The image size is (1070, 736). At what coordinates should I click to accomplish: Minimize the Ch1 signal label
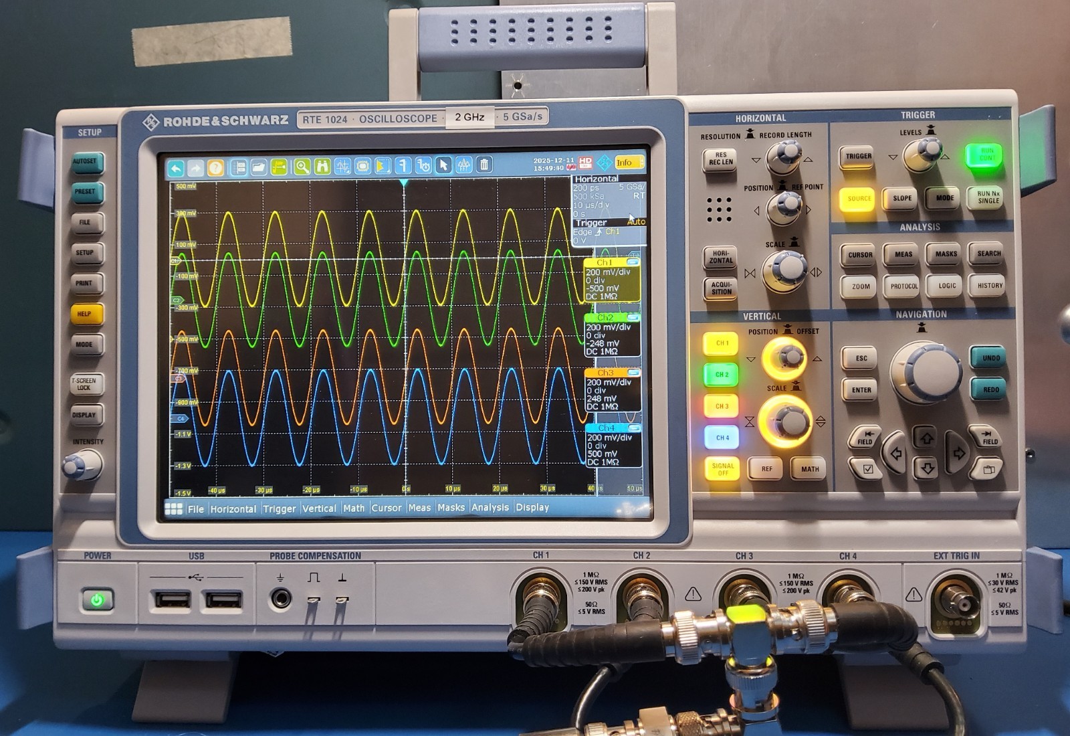632,262
